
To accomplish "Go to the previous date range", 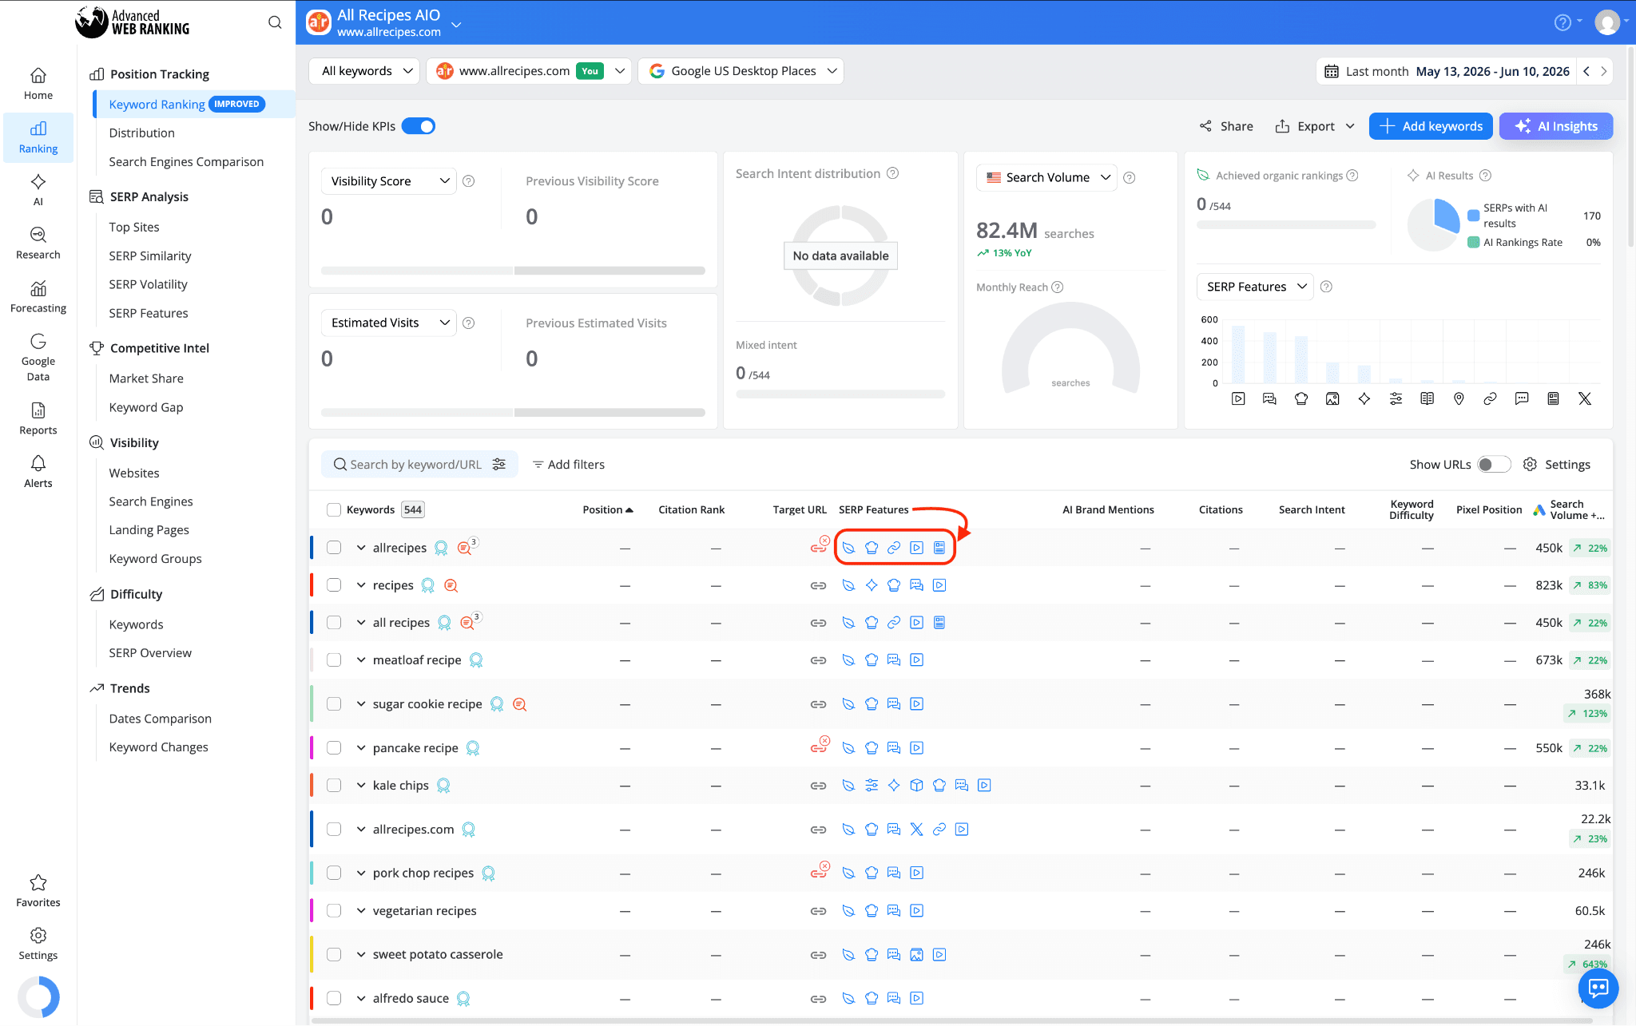I will [x=1586, y=71].
